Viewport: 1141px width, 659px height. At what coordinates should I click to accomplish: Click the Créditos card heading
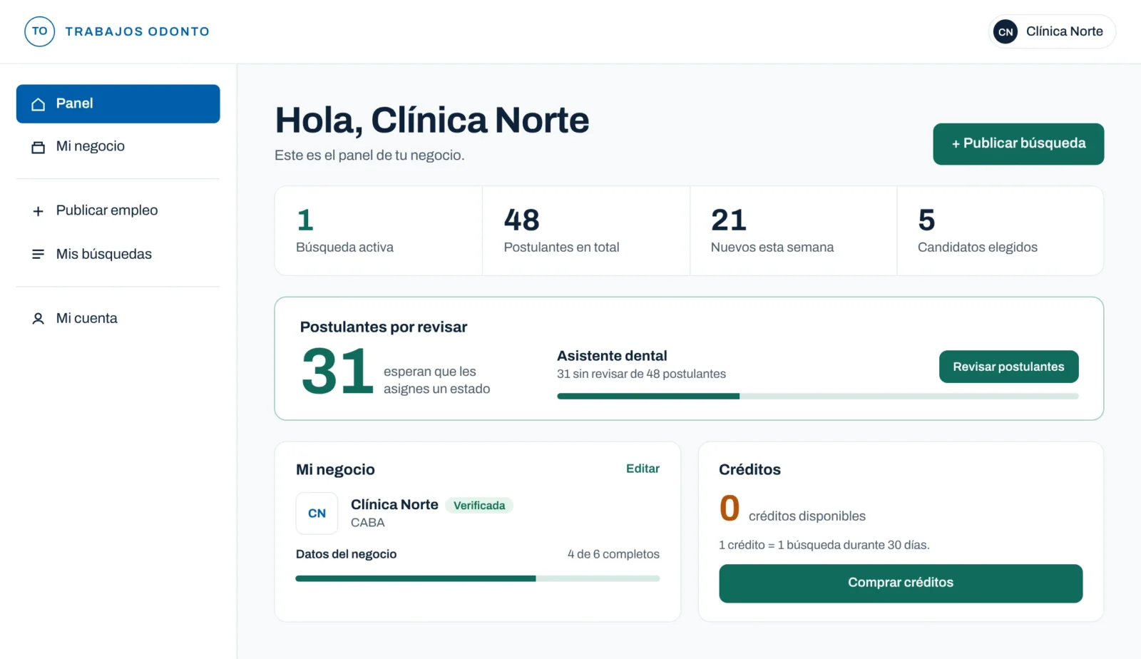749,470
